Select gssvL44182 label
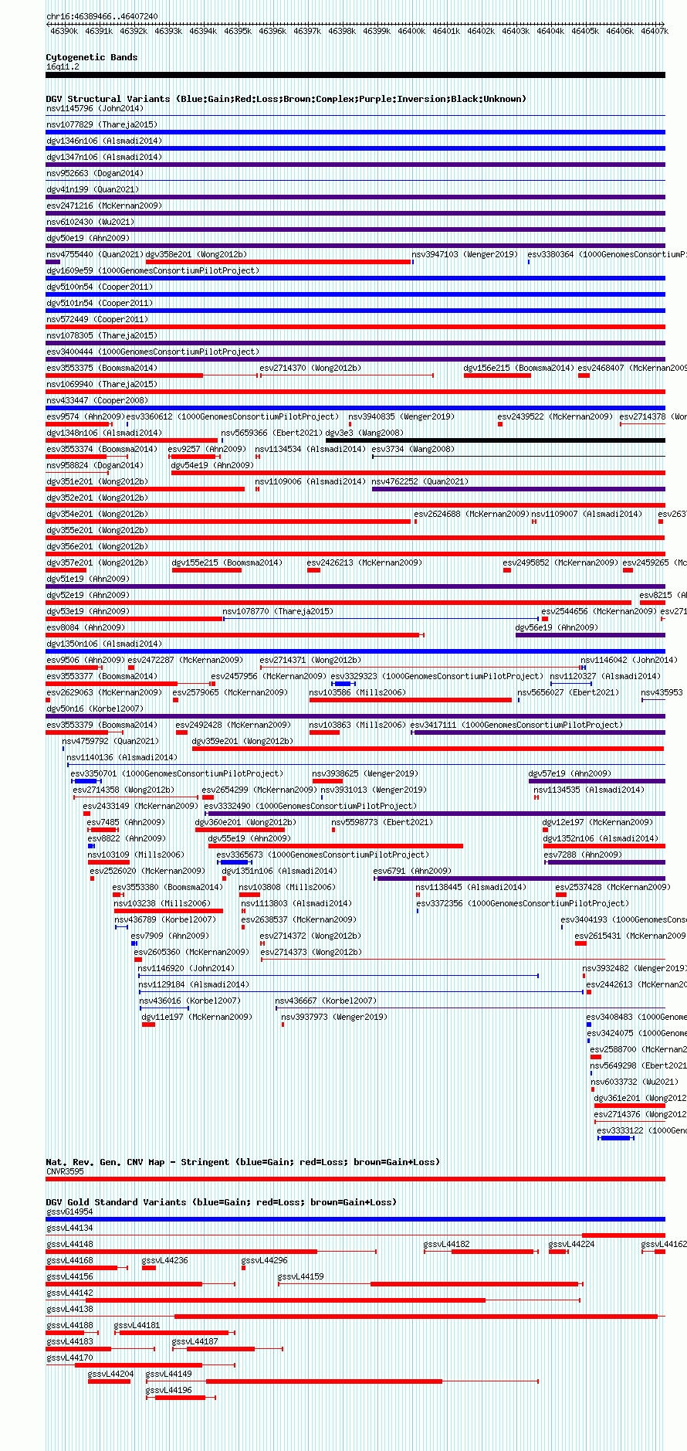The image size is (687, 1451). click(446, 1244)
